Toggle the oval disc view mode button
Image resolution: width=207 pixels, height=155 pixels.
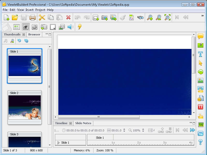pyautogui.click(x=35, y=27)
